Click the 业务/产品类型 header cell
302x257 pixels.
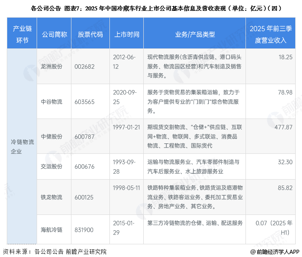(195, 35)
